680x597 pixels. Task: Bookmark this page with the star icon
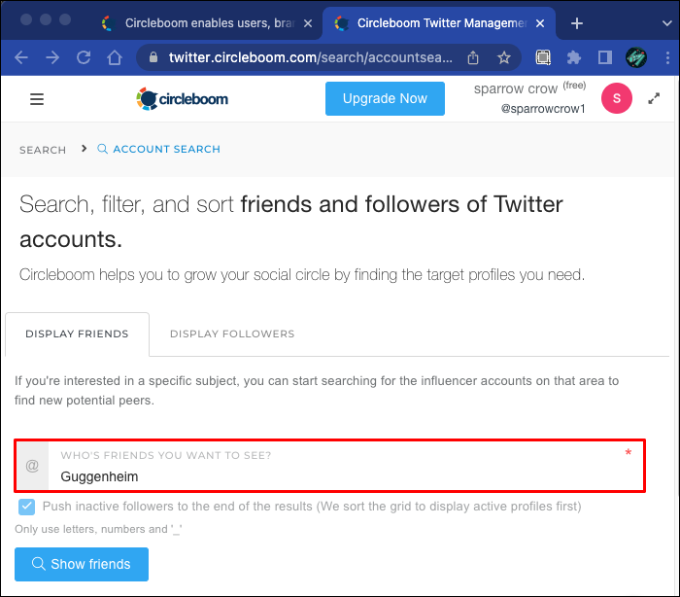point(504,57)
